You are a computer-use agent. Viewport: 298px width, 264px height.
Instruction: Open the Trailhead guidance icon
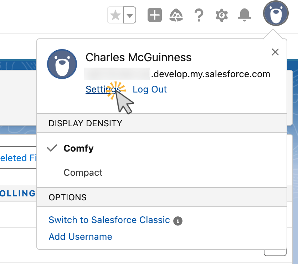click(x=176, y=15)
